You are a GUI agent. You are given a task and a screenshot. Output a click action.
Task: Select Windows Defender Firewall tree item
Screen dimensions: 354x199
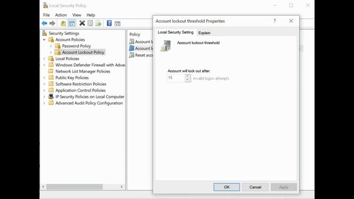pyautogui.click(x=90, y=65)
